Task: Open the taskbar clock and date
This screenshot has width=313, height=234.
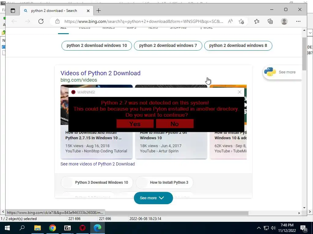Action: pyautogui.click(x=287, y=228)
